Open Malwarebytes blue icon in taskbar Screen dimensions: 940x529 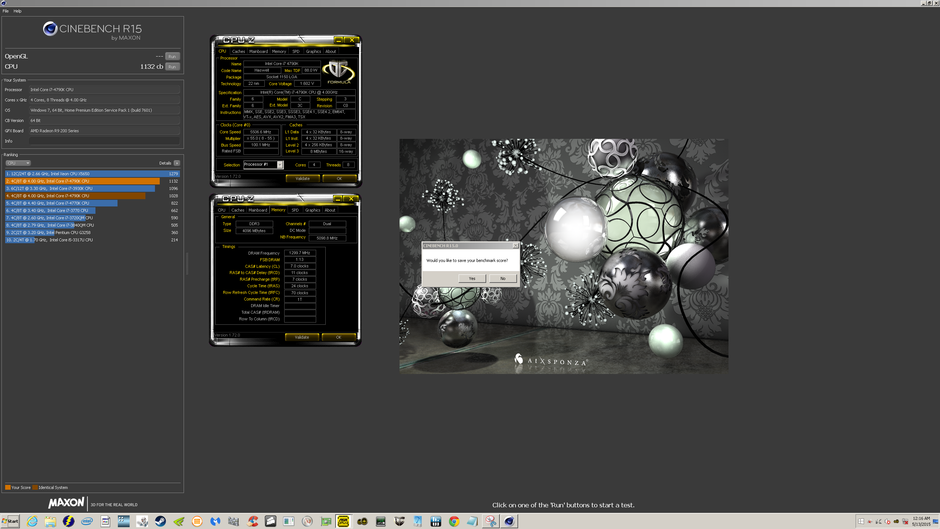coord(216,521)
